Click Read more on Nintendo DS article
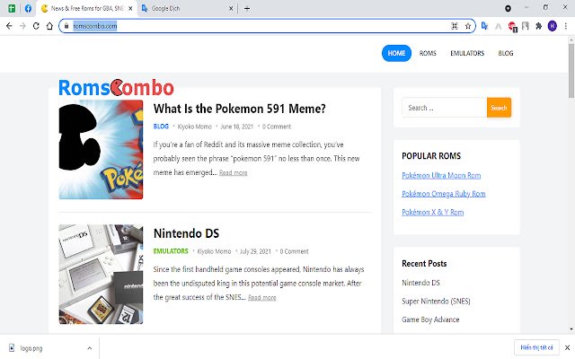The image size is (575, 359). (x=261, y=297)
